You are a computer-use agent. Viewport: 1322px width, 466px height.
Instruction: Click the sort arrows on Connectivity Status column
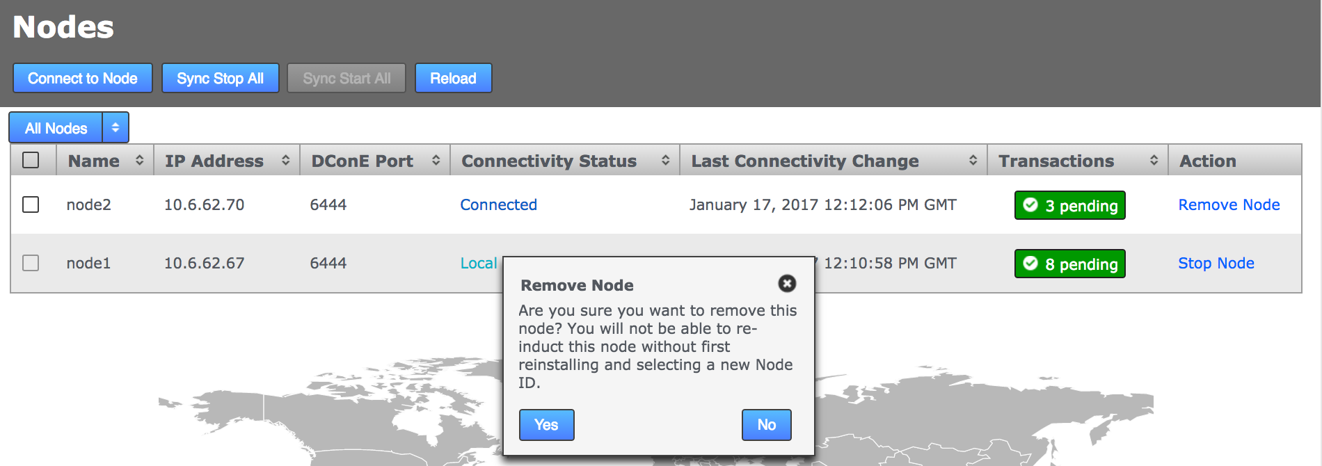[x=664, y=161]
